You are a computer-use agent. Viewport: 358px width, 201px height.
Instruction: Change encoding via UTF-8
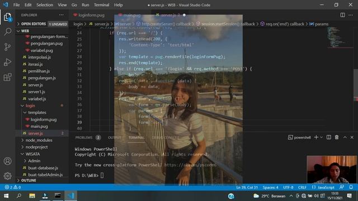(288, 188)
